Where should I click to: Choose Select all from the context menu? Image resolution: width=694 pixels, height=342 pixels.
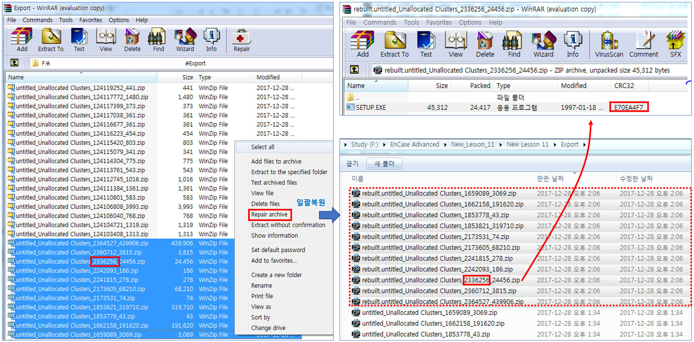click(x=263, y=147)
